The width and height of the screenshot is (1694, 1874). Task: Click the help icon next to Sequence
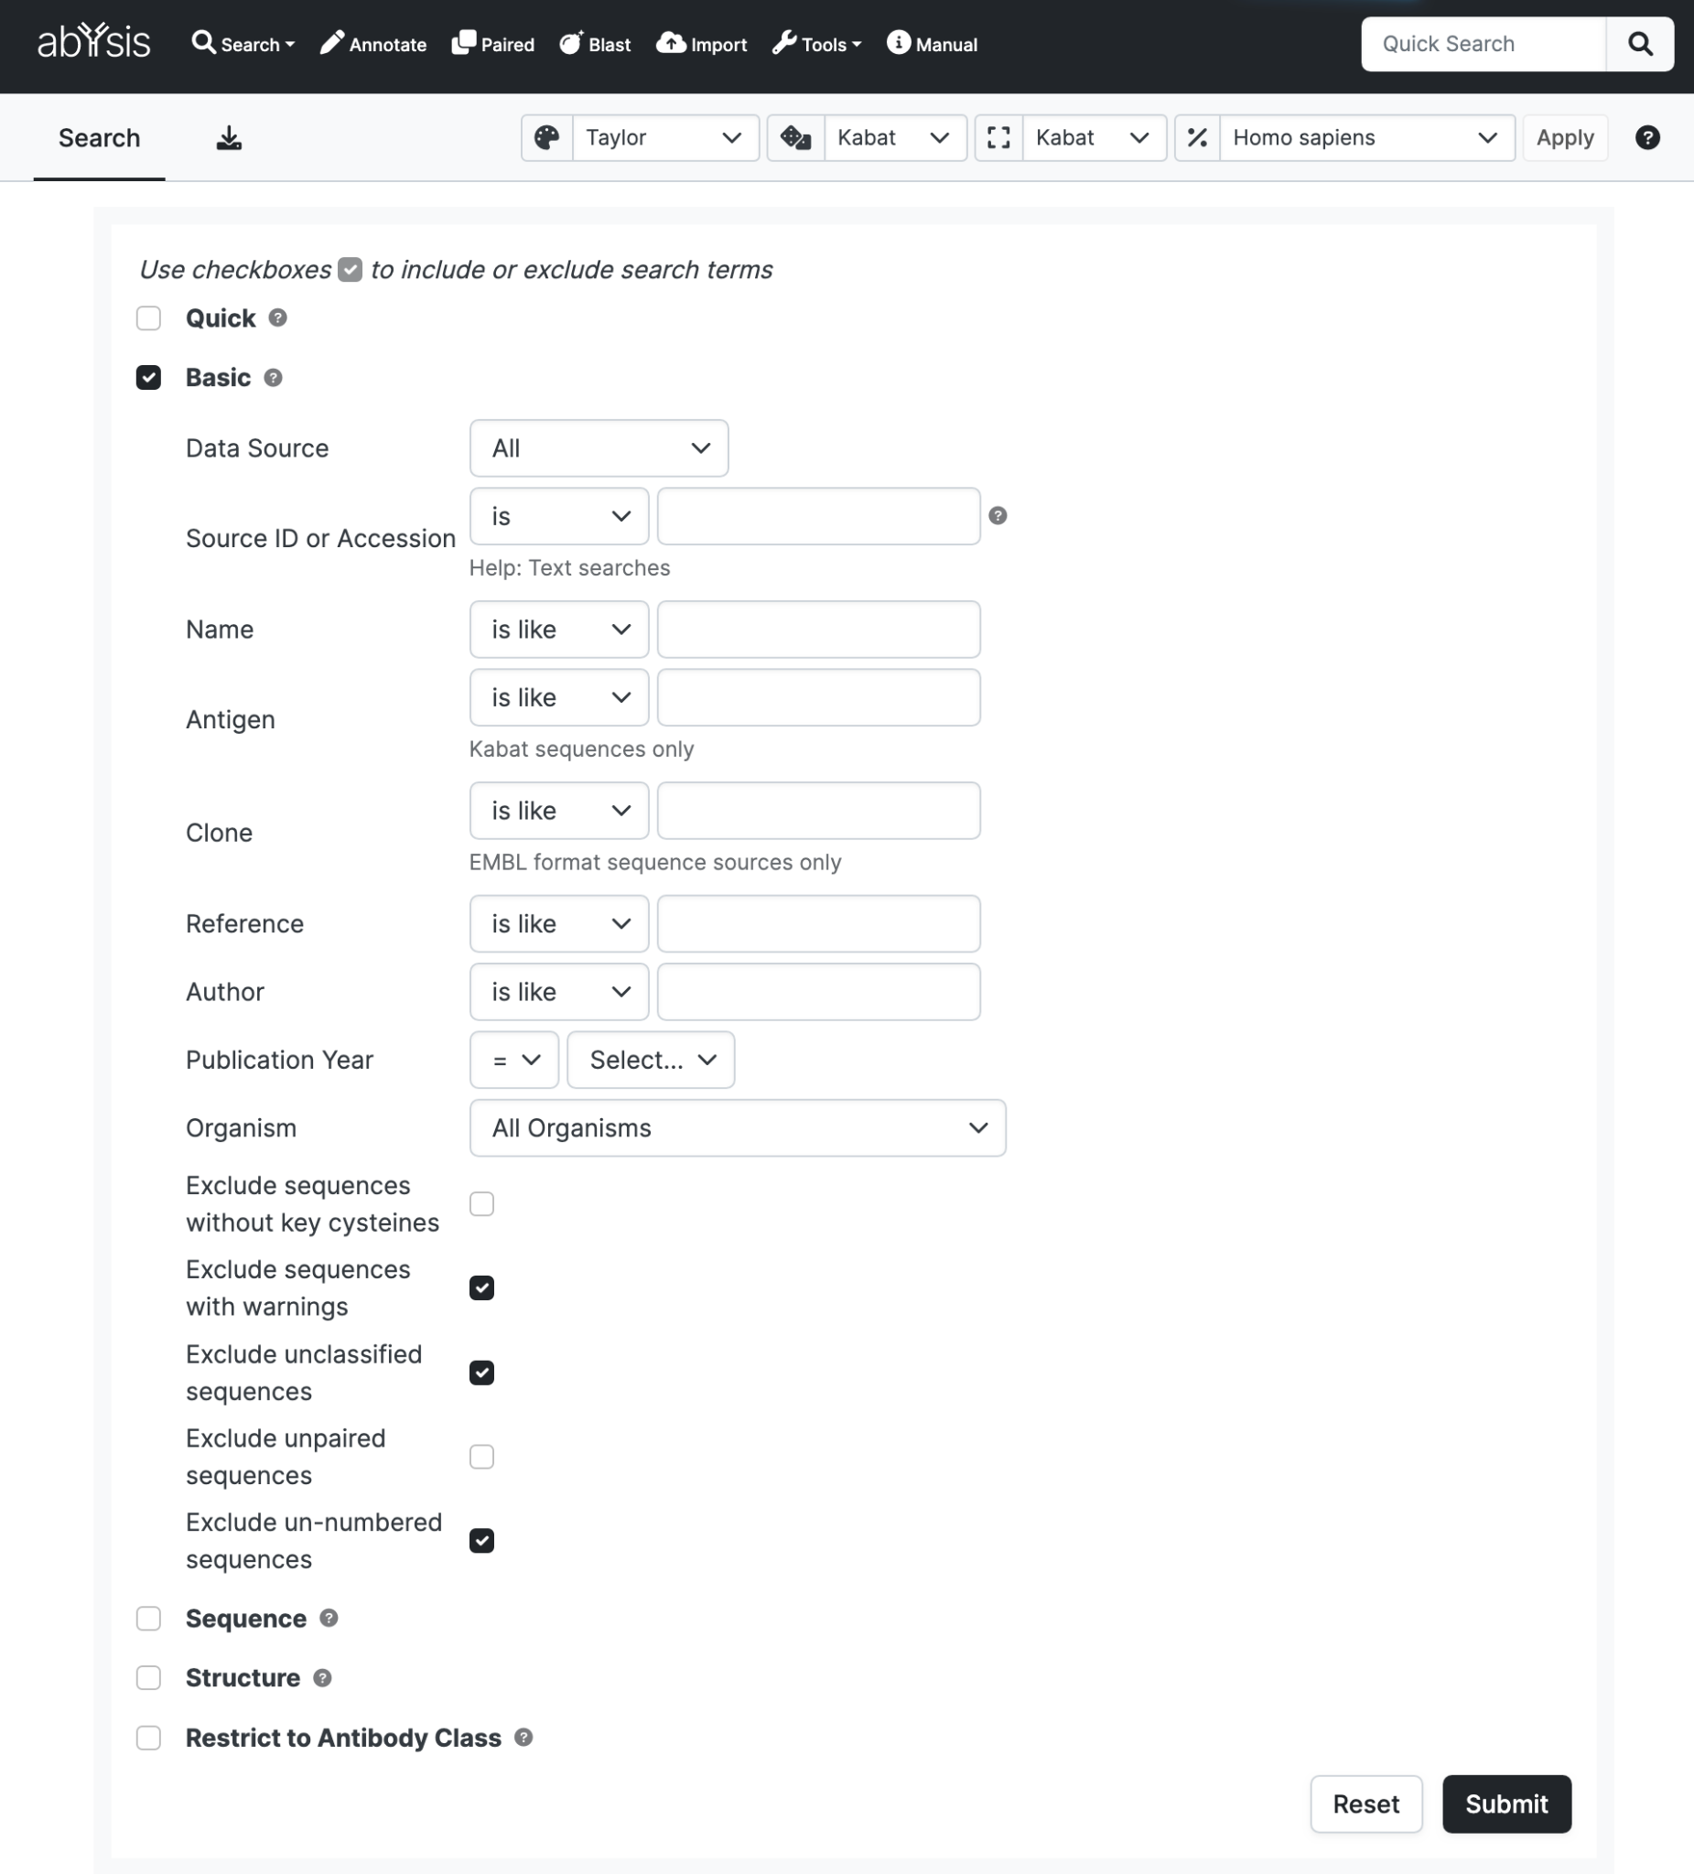click(329, 1619)
